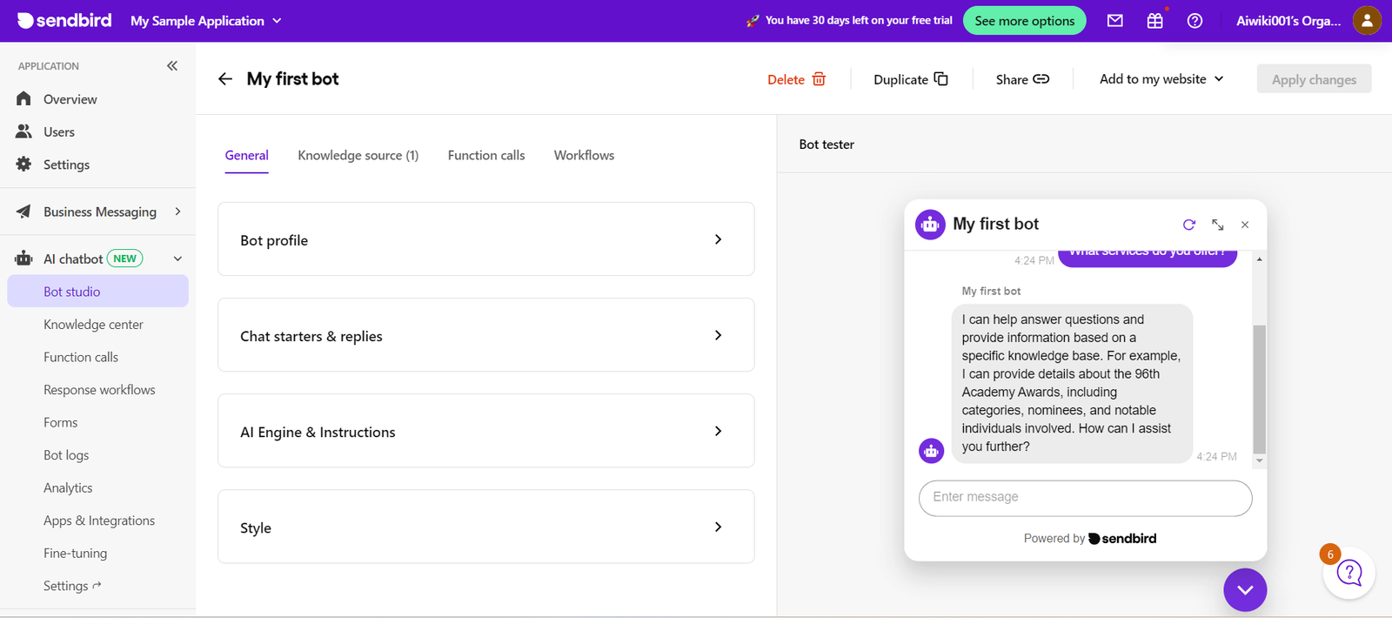Click the chat scroll down arrow
The image size is (1392, 618).
[1259, 460]
